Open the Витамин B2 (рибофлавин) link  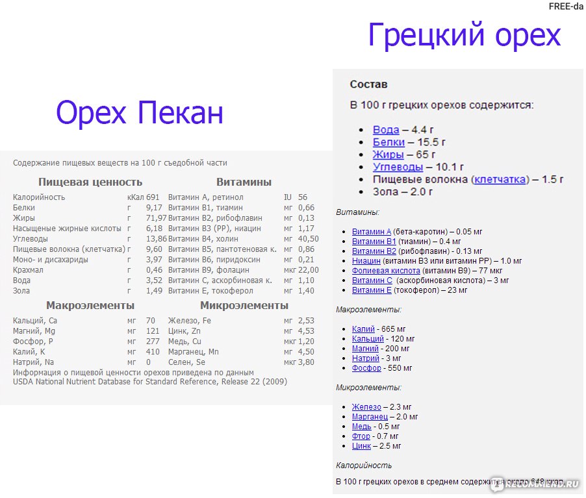tap(373, 251)
